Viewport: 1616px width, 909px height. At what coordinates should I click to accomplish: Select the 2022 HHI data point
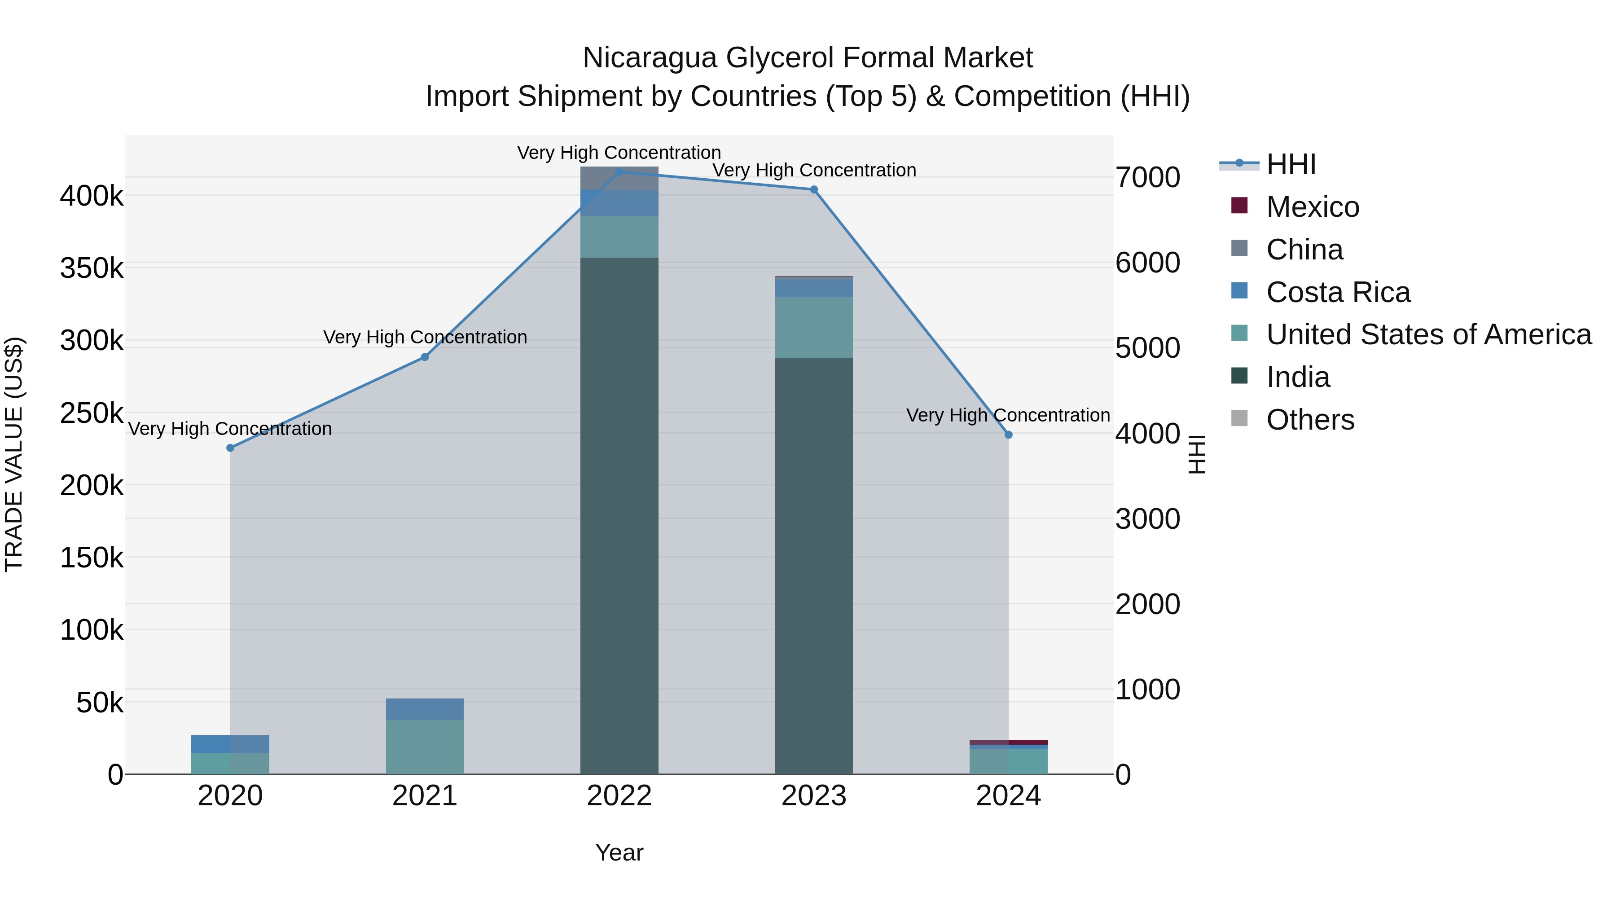tap(619, 171)
